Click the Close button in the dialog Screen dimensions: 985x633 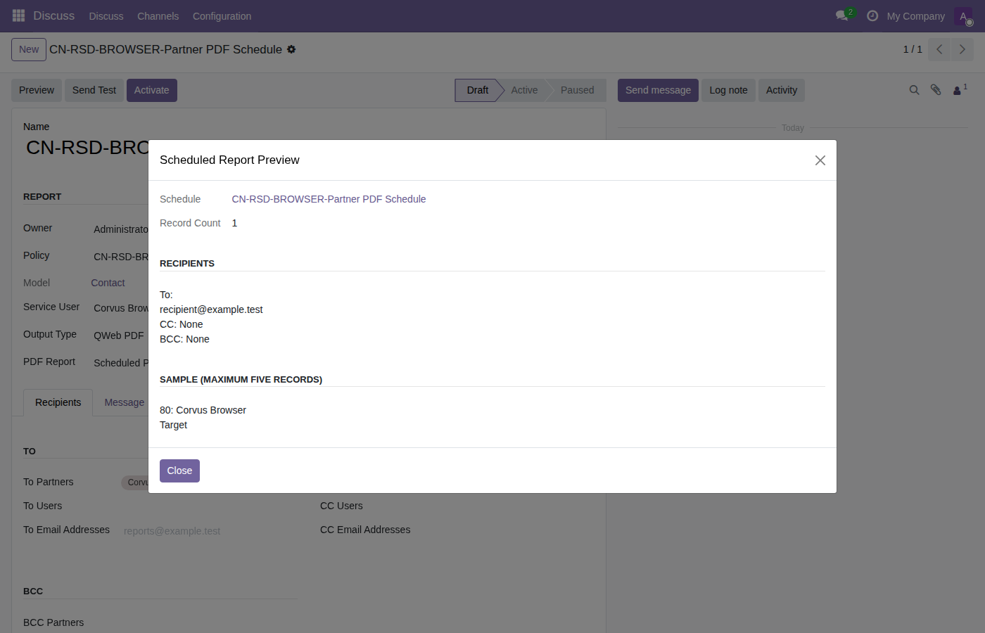pos(179,471)
